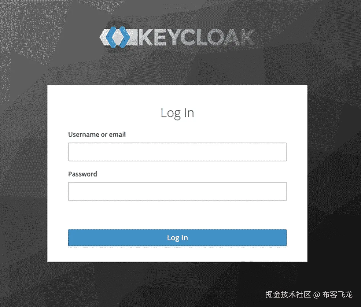Click the left blue chevron in the logo
This screenshot has width=361, height=307.
click(112, 37)
